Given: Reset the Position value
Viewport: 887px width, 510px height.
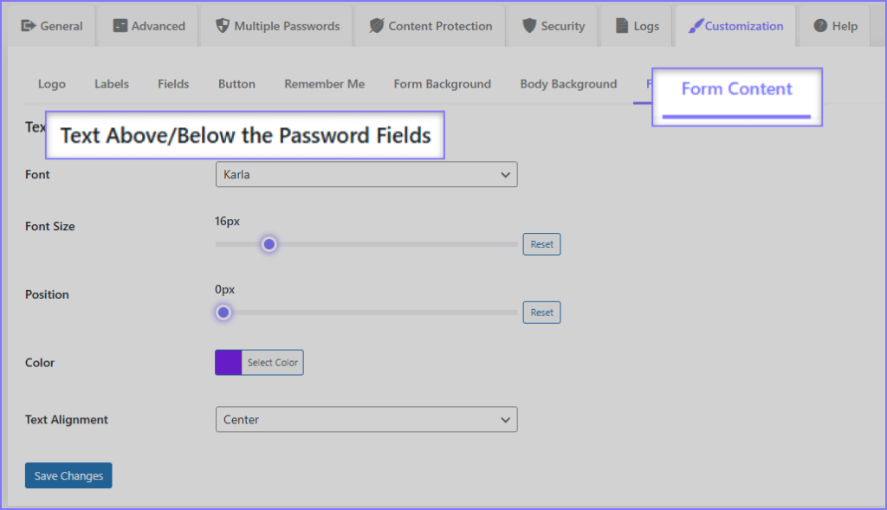Looking at the screenshot, I should click(541, 313).
